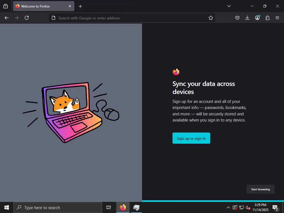Click the fox laptop illustration
Screen dimensions: 284x213
(71, 113)
